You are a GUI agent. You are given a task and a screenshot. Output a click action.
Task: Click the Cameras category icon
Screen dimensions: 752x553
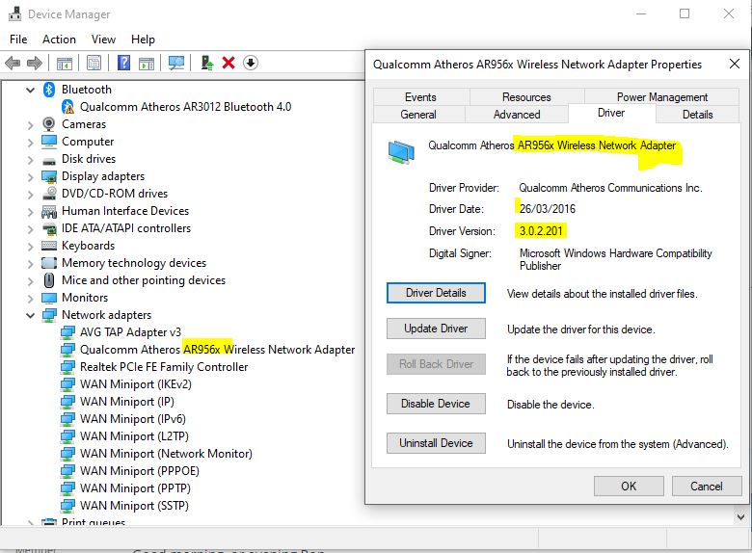point(48,124)
